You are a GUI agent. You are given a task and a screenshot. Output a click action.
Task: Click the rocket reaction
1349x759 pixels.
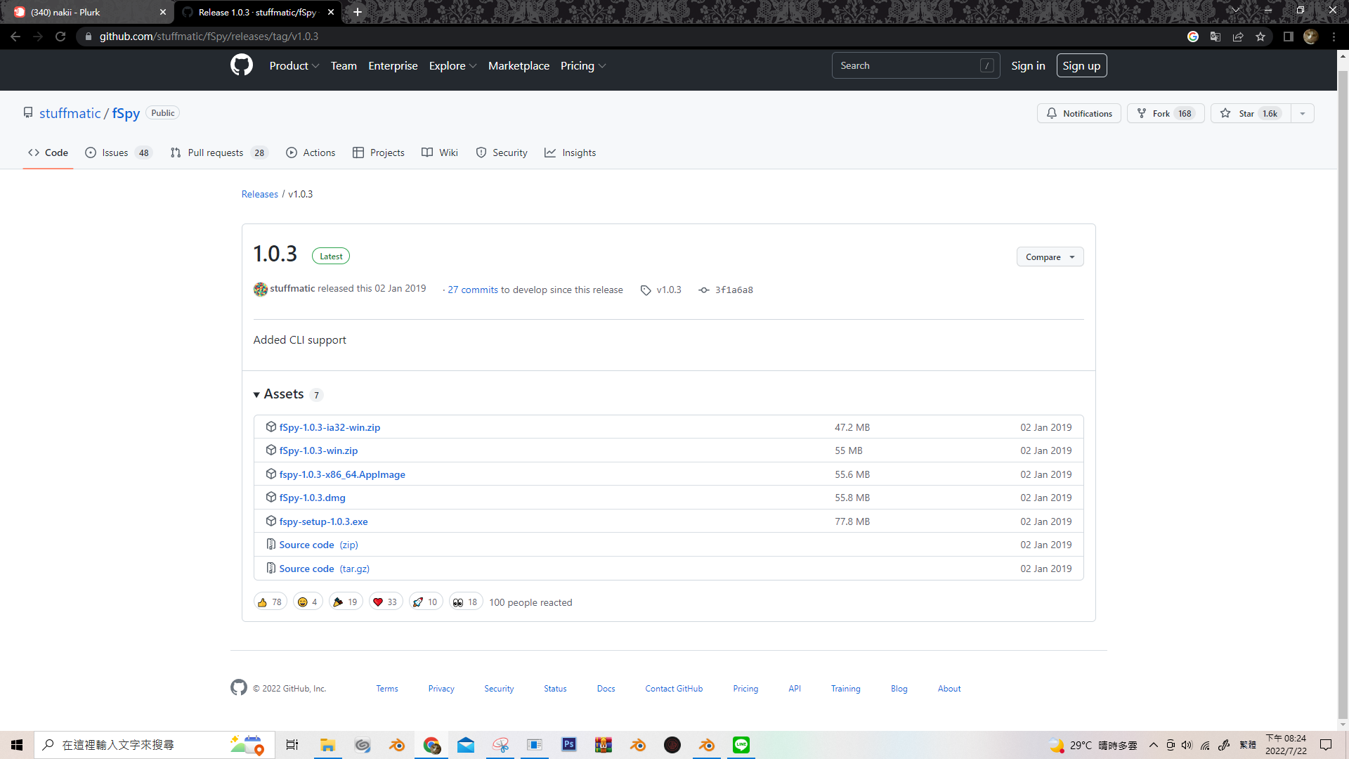click(x=426, y=602)
